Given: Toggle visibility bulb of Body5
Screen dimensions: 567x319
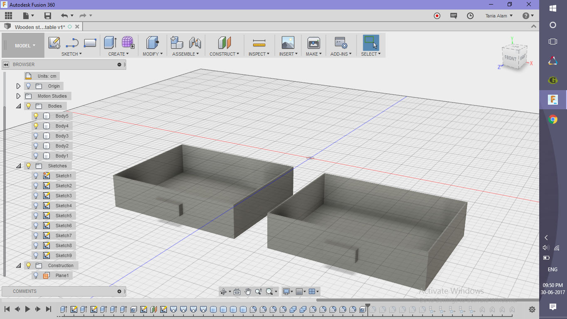Looking at the screenshot, I should (36, 116).
